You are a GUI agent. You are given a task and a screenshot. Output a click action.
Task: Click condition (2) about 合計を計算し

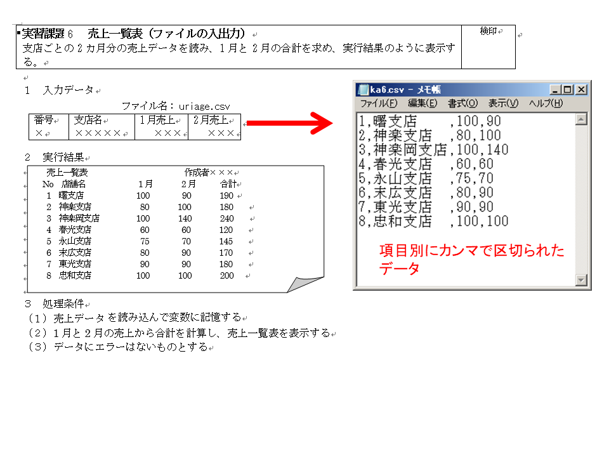[180, 333]
